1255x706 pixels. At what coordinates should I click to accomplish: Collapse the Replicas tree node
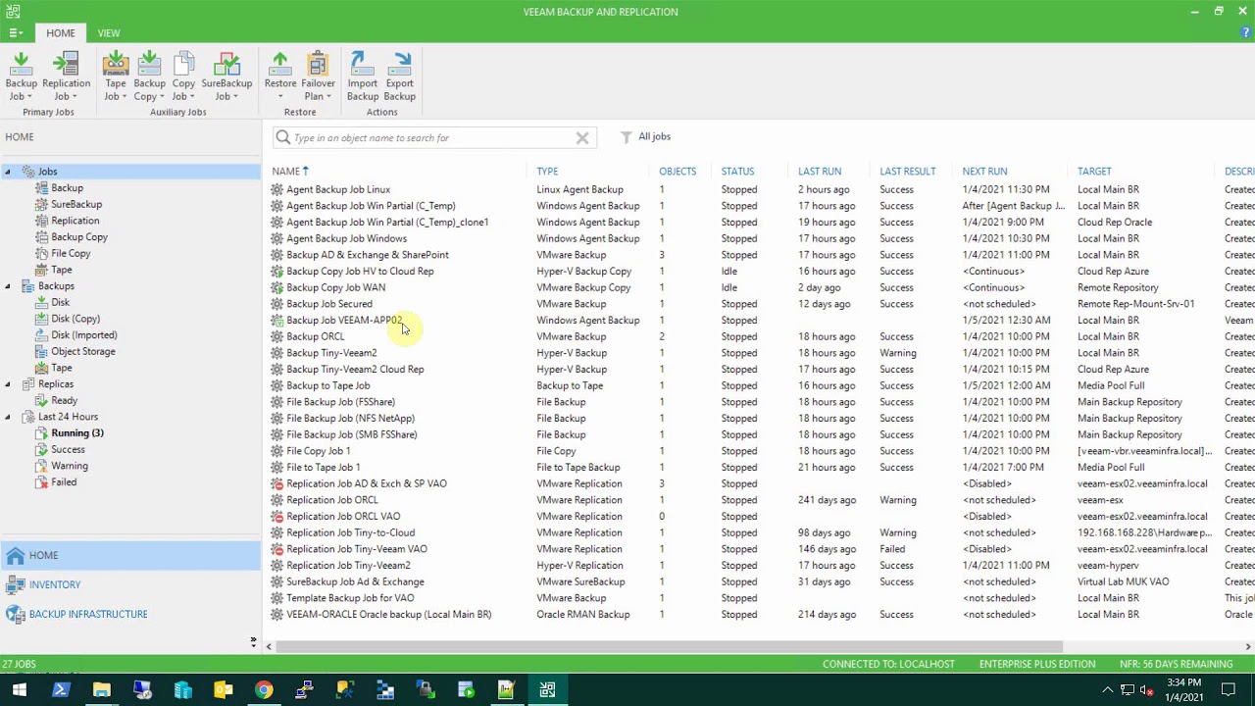click(x=8, y=384)
